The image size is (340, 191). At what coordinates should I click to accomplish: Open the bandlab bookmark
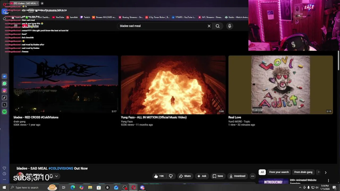click(x=72, y=17)
